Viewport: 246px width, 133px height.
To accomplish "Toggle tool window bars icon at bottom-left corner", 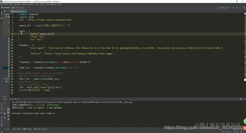I will tap(2, 132).
